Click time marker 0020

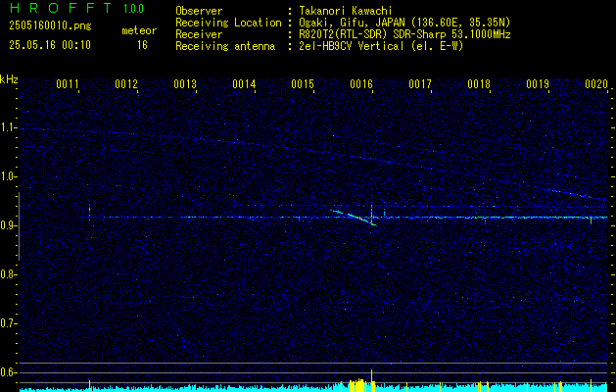click(x=596, y=84)
